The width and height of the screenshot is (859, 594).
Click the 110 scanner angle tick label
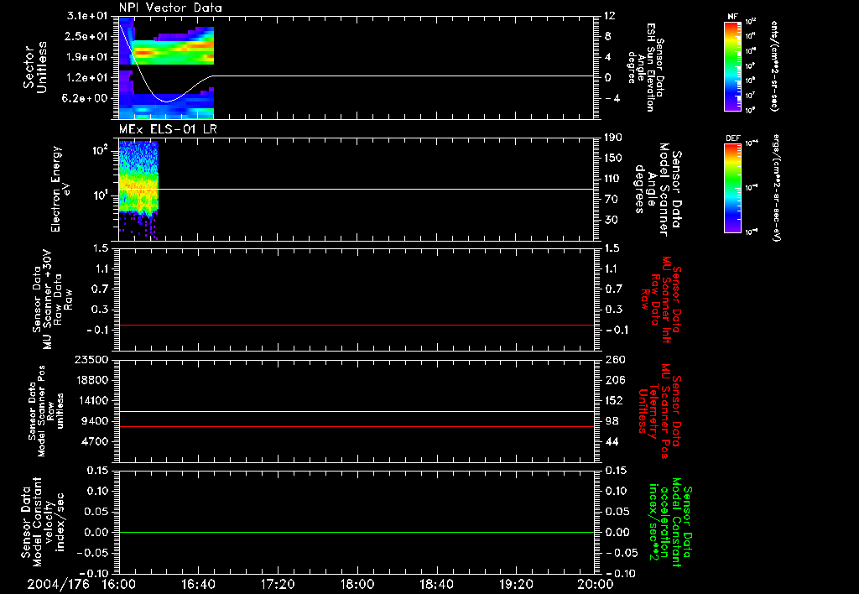point(613,179)
